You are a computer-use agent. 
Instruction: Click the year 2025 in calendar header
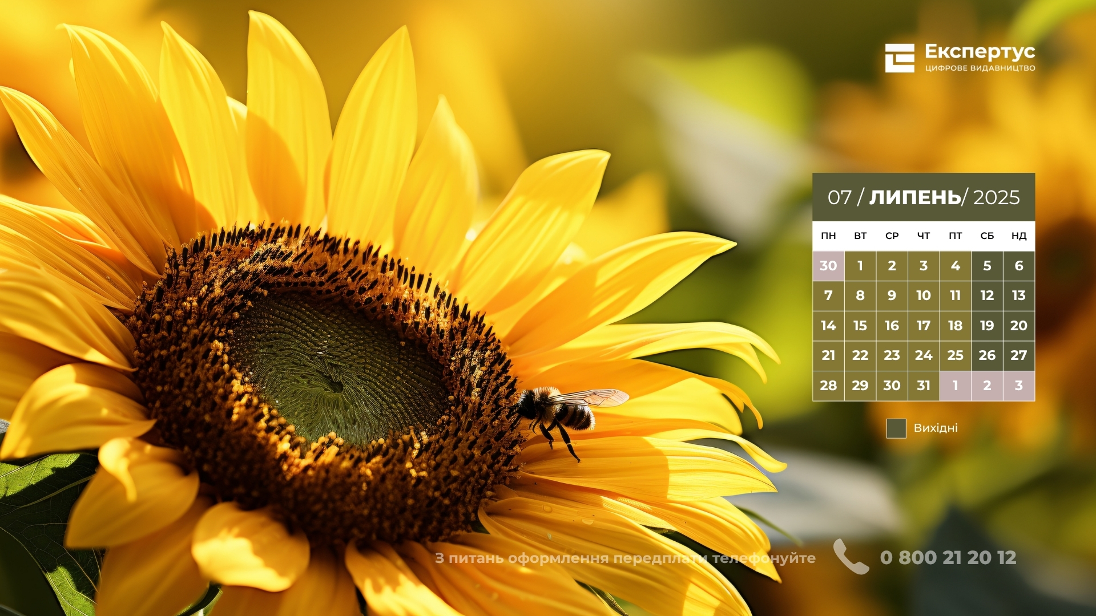[x=996, y=197]
